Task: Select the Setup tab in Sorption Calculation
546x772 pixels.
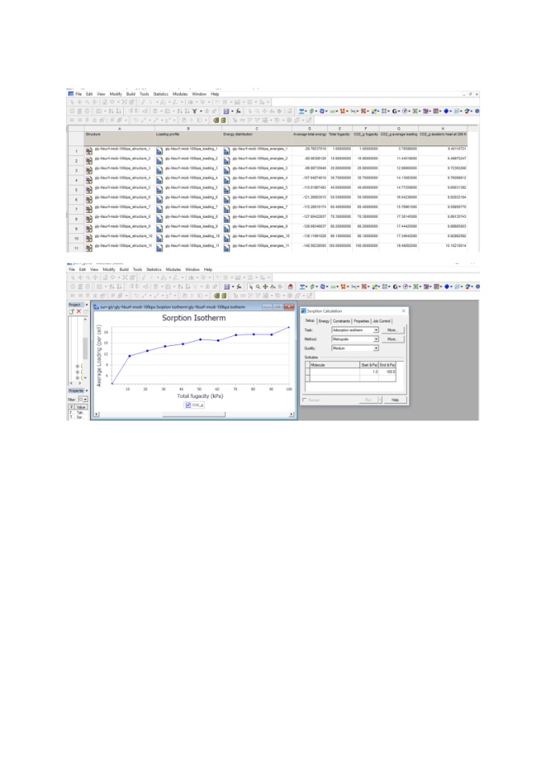Action: (x=310, y=321)
